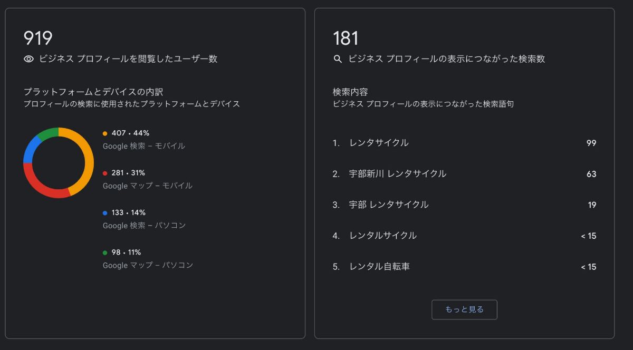Click the green segment of the donut chart
Viewport: 633px width, 350px height.
point(47,132)
